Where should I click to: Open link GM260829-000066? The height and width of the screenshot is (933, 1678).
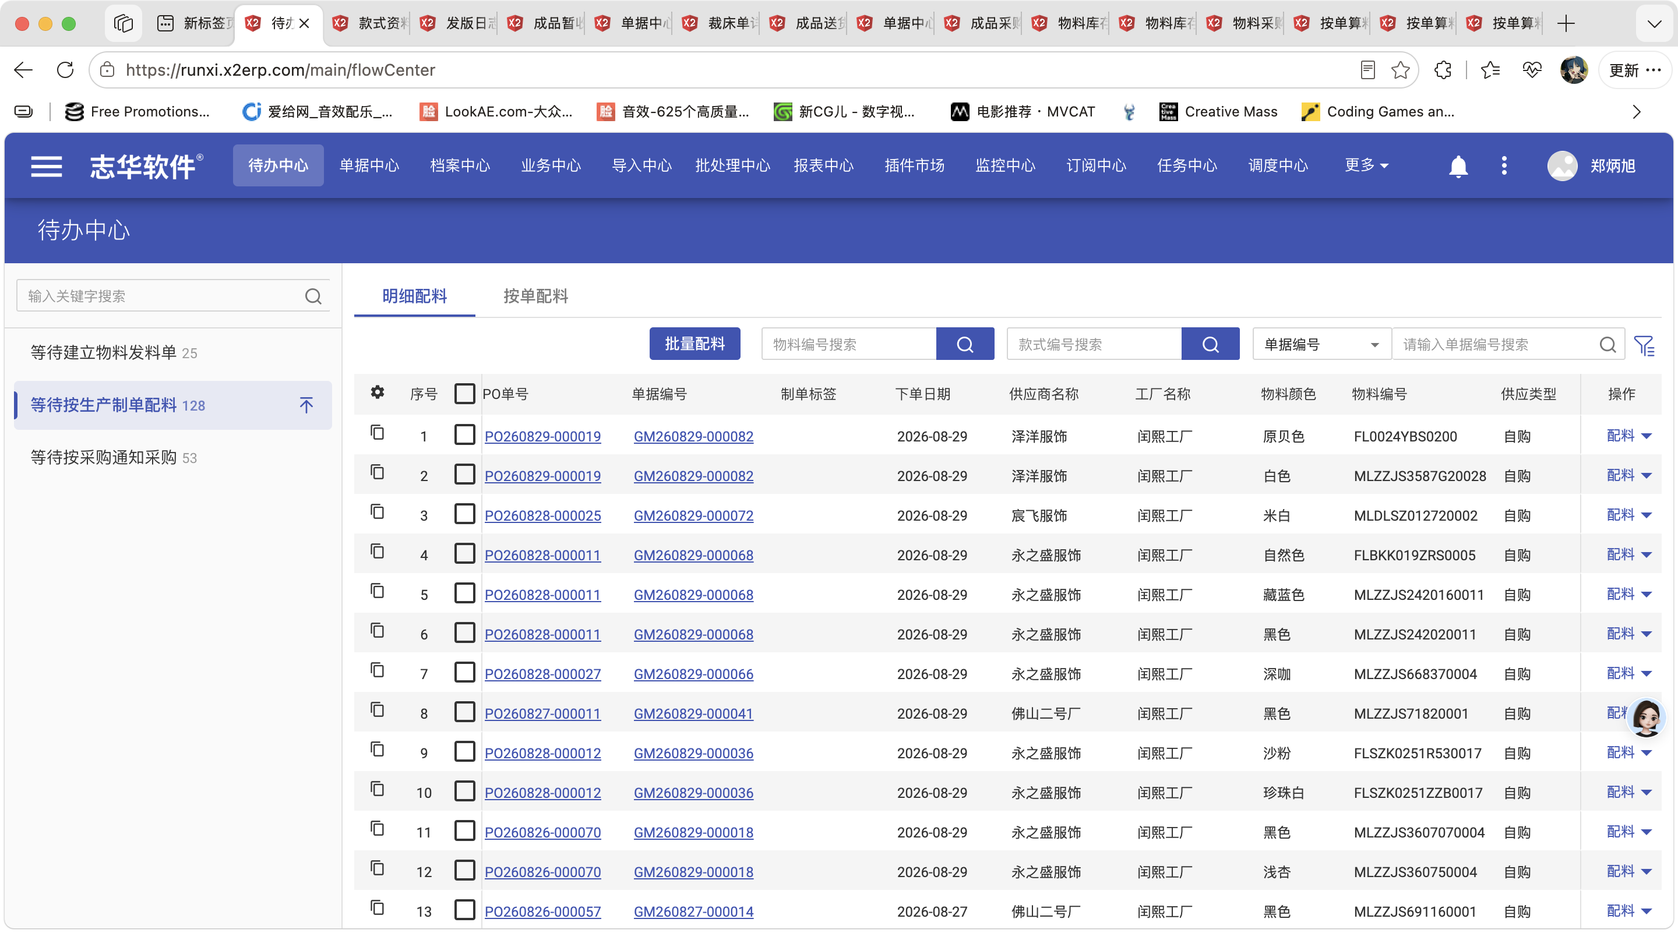[693, 674]
